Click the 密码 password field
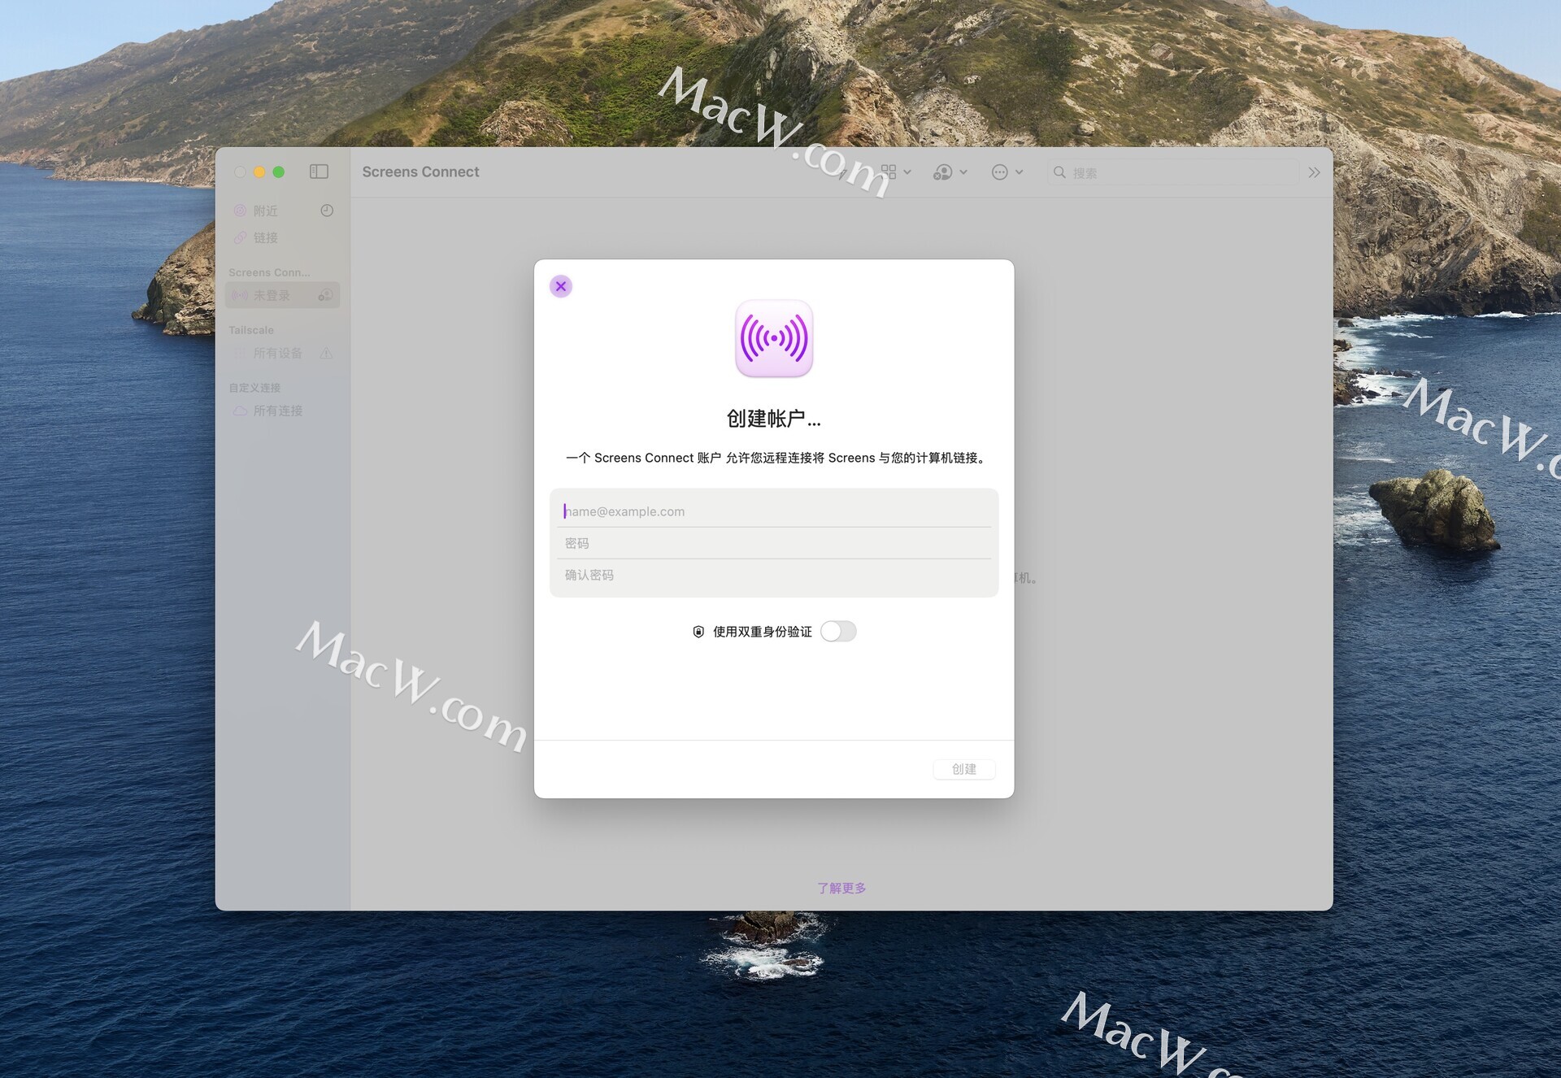This screenshot has width=1561, height=1078. 773,543
